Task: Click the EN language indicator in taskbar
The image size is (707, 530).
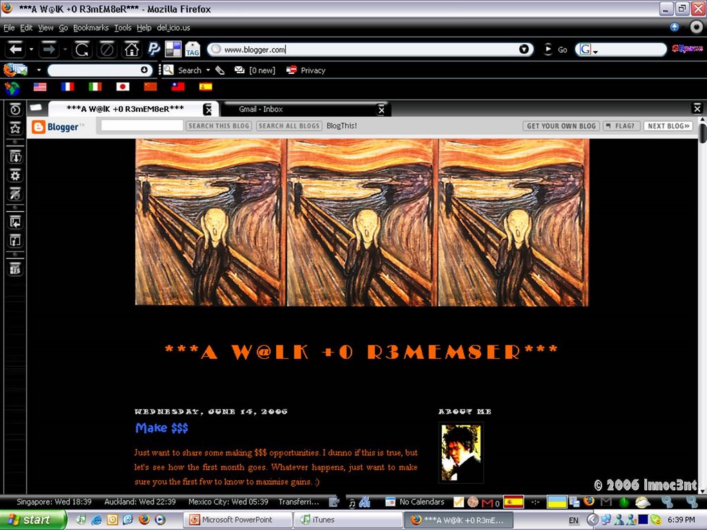Action: point(573,520)
